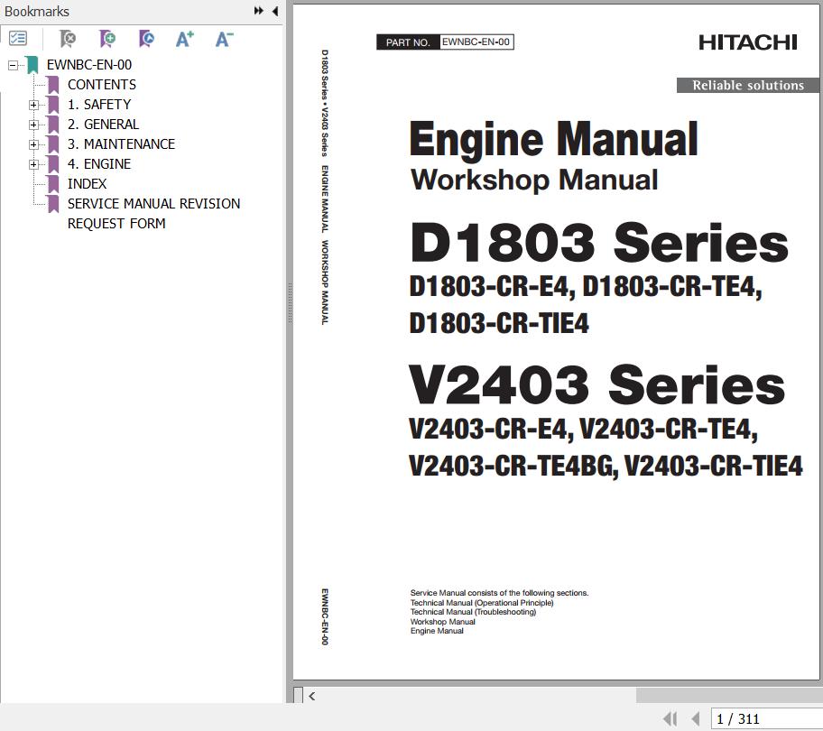
Task: Click the bookmark icon beside INDEX
Action: pyautogui.click(x=53, y=184)
